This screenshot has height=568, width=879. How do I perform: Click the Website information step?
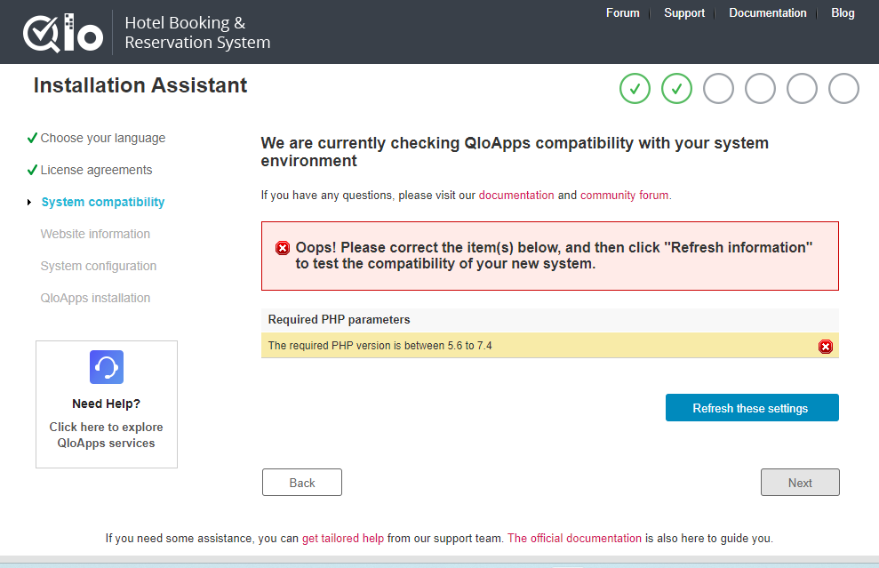95,234
